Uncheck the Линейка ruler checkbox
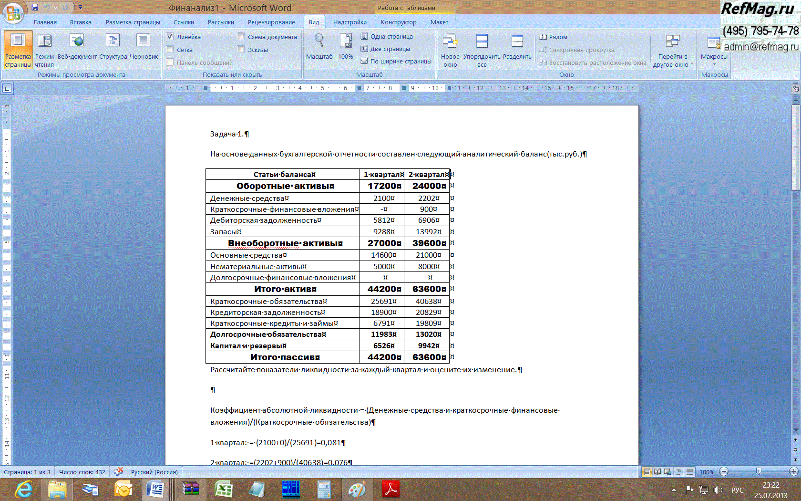The height and width of the screenshot is (501, 801). 170,37
